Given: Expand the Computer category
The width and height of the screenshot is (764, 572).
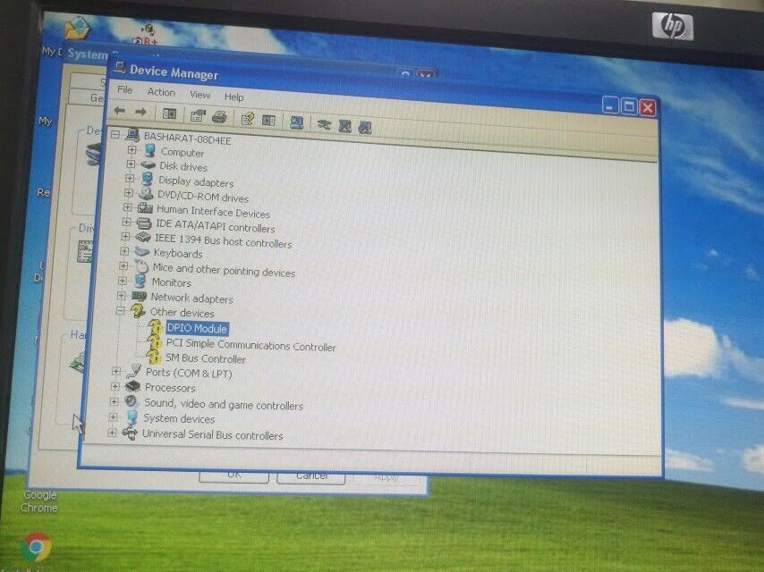Looking at the screenshot, I should coord(132,149).
